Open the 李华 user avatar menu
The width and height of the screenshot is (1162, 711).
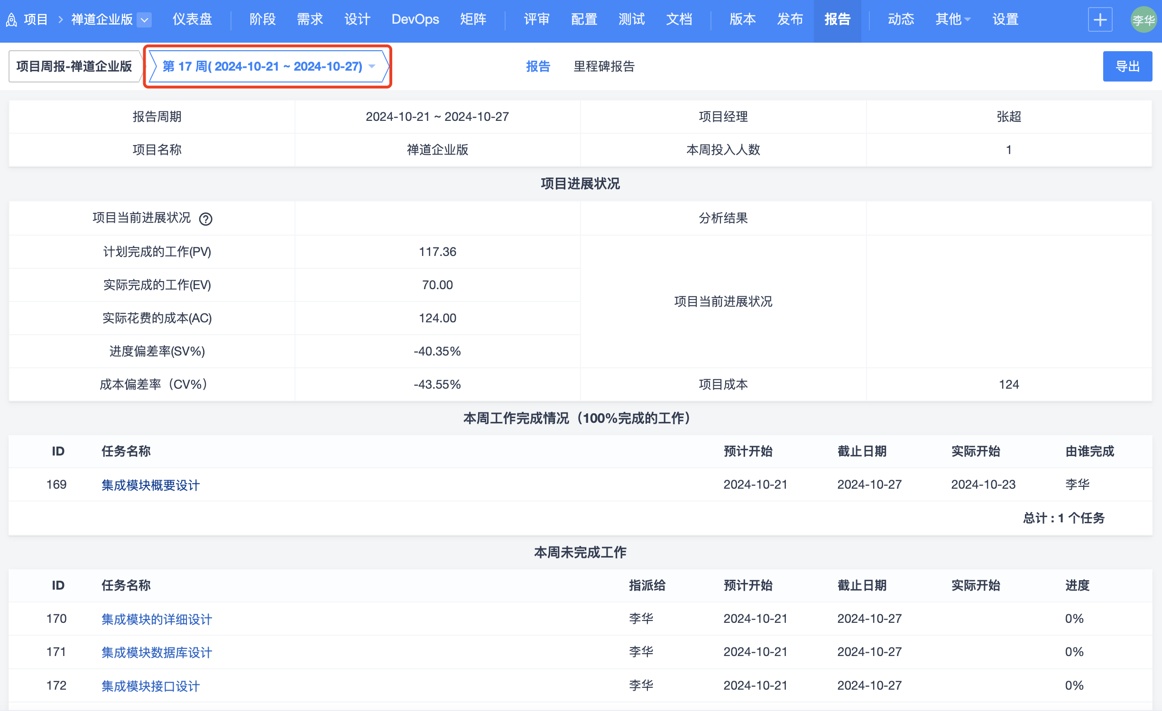[x=1143, y=20]
